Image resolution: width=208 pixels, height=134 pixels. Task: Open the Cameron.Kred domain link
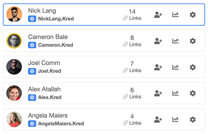coord(55,45)
